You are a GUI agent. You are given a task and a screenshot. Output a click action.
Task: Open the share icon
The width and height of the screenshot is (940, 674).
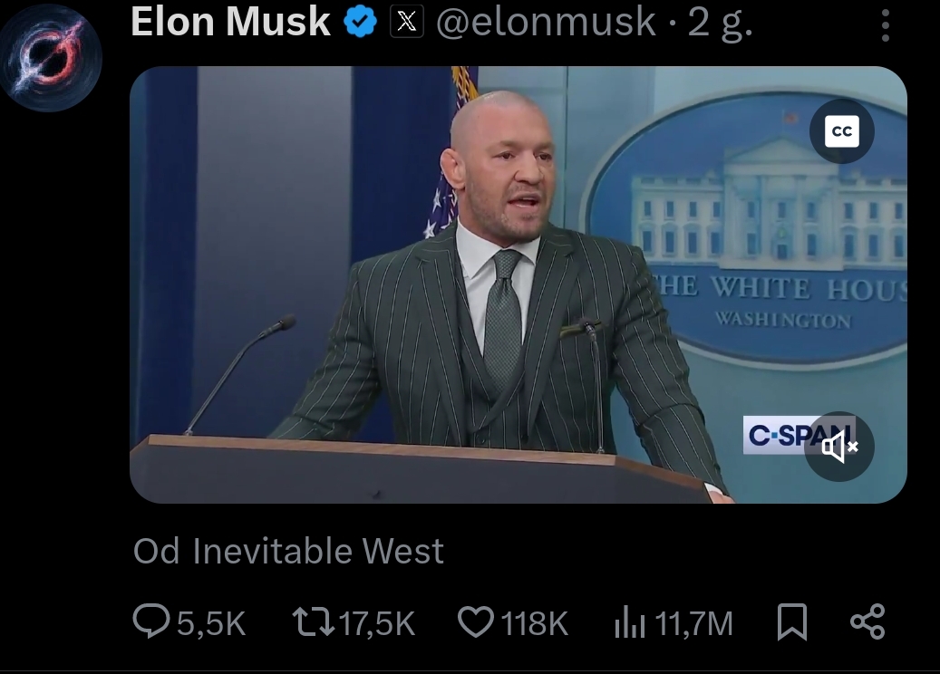coord(867,621)
